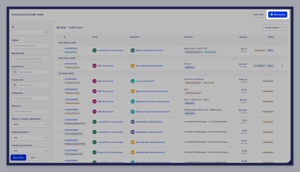Open ABC Home Care link on invoice I-0078057516
The width and height of the screenshot is (300, 172).
[x=105, y=66]
